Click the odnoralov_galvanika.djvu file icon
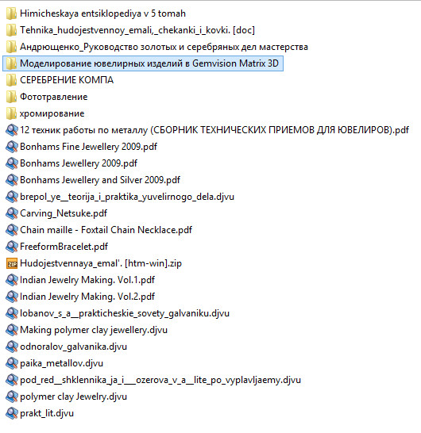The image size is (421, 433). tap(12, 347)
